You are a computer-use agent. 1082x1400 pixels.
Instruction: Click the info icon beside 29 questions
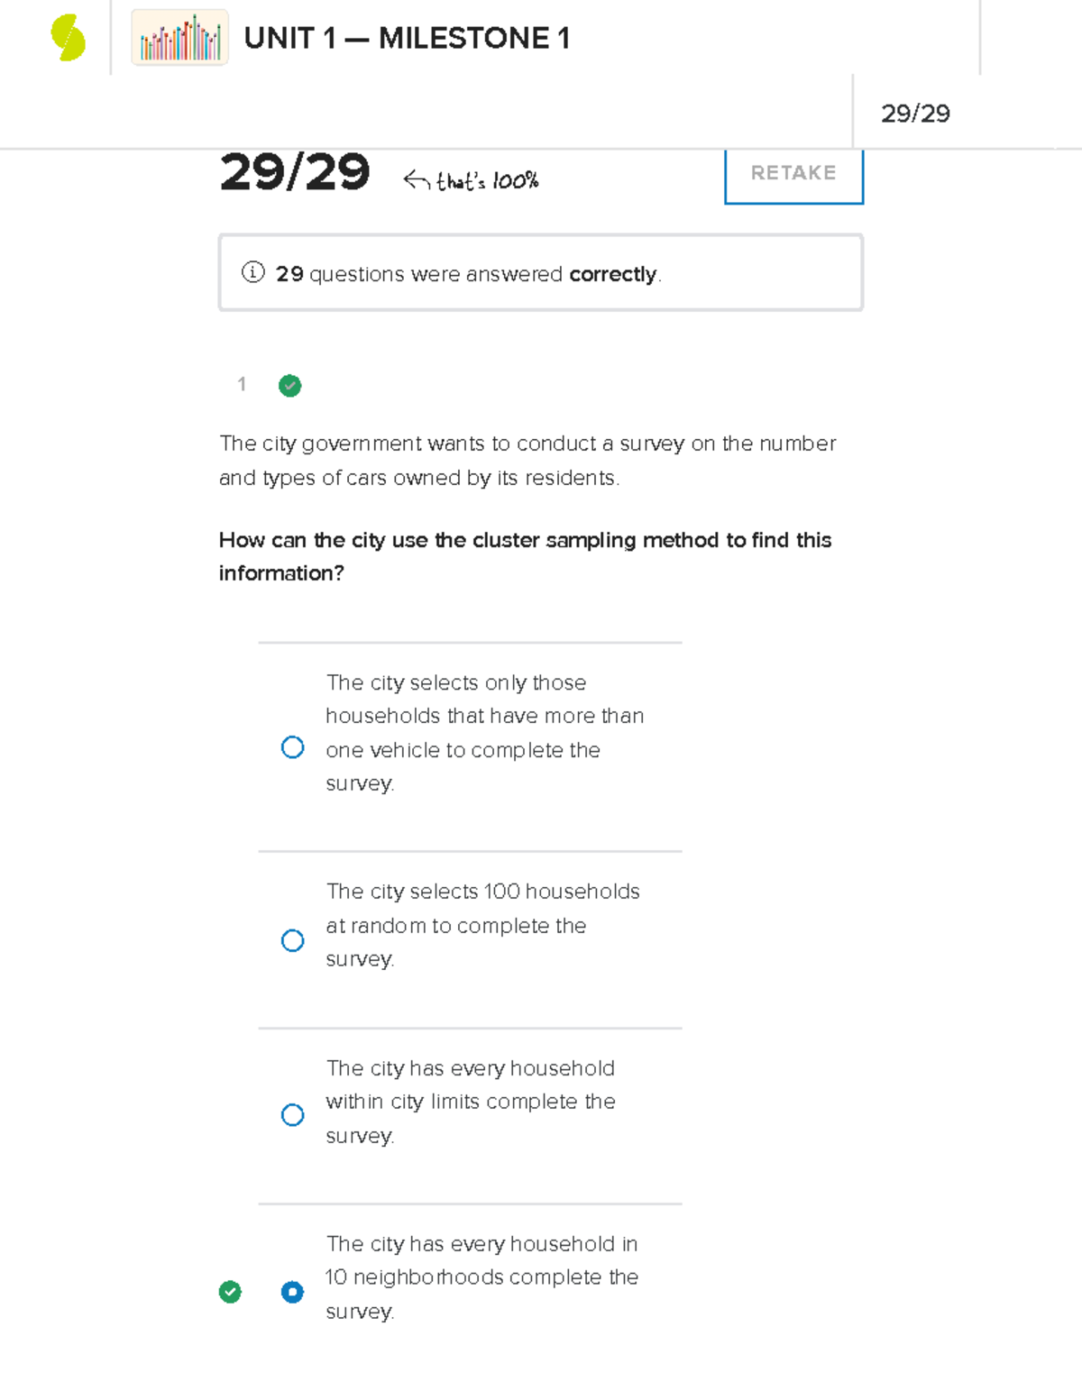tap(253, 272)
